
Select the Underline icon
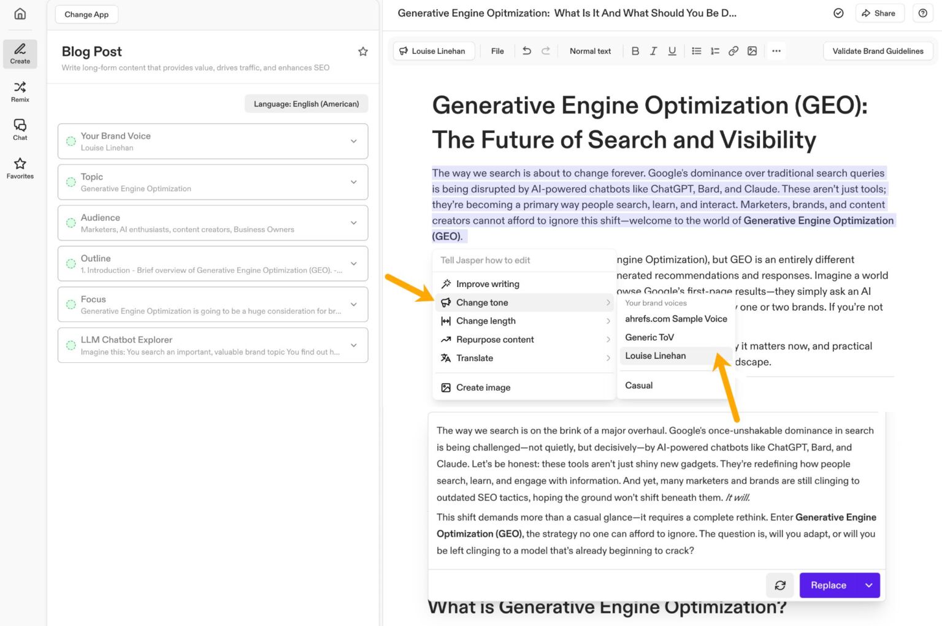[x=672, y=51]
